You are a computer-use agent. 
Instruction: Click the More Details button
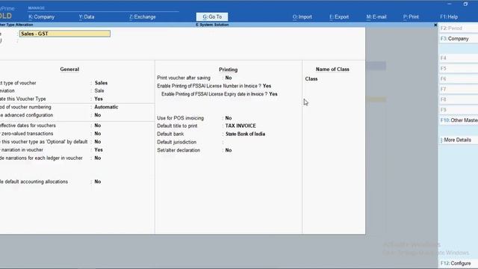click(458, 140)
